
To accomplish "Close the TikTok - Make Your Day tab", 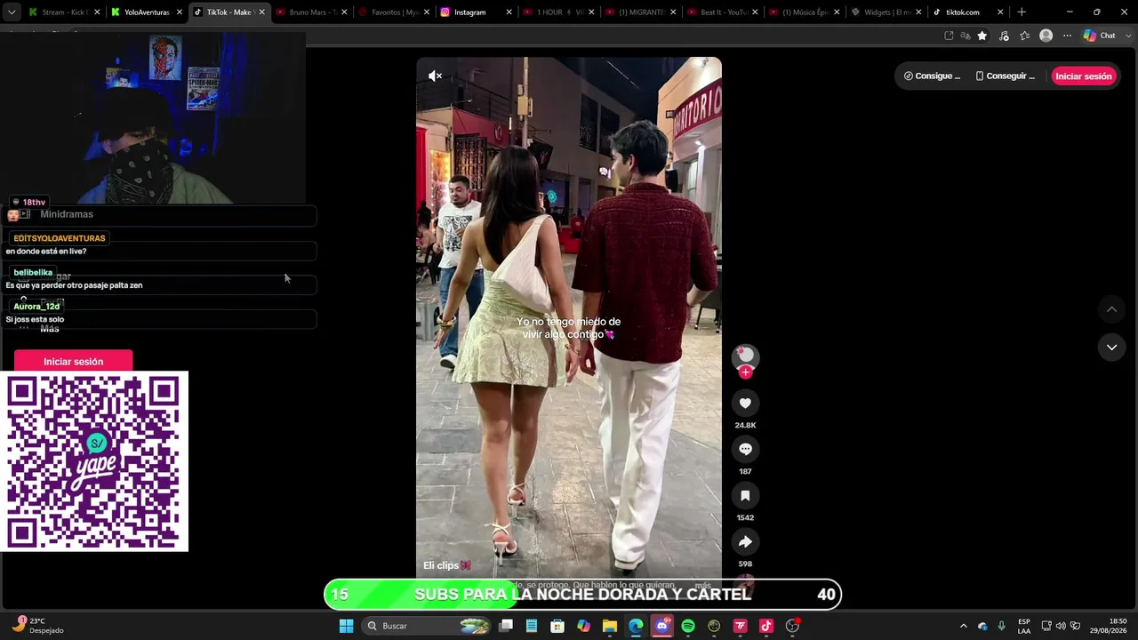I will [262, 12].
